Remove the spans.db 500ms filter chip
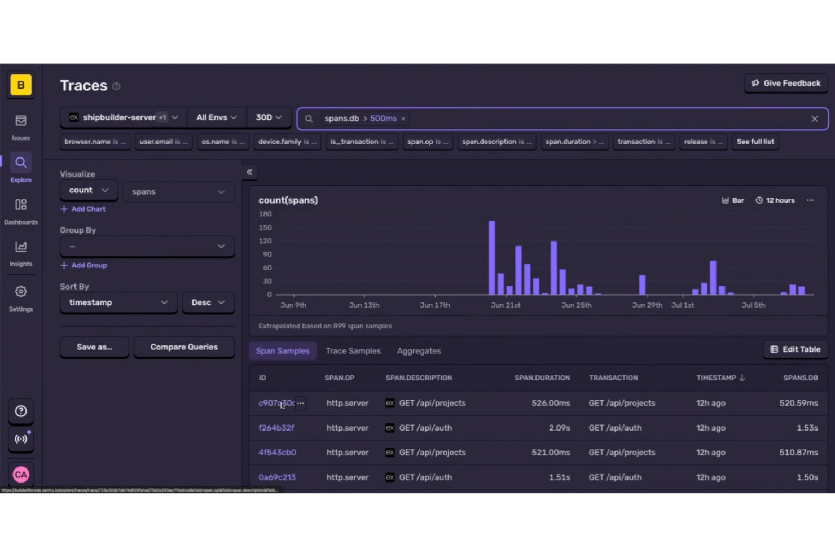This screenshot has height=557, width=835. tap(403, 119)
